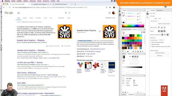This screenshot has width=172, height=96.
Task: Open dropdown arrow beside W3Schools result URL
Action: coord(46,75)
